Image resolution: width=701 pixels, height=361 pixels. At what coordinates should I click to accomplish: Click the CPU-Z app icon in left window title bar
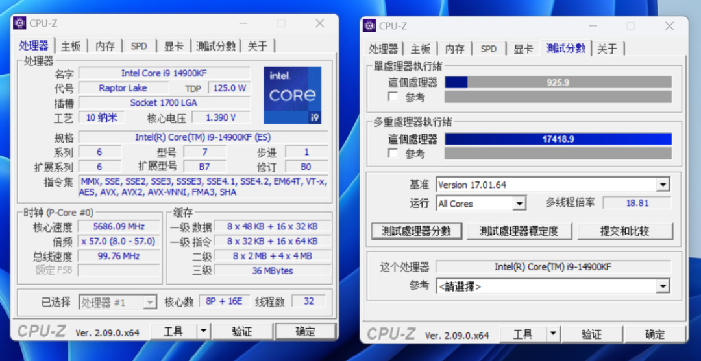[x=20, y=23]
